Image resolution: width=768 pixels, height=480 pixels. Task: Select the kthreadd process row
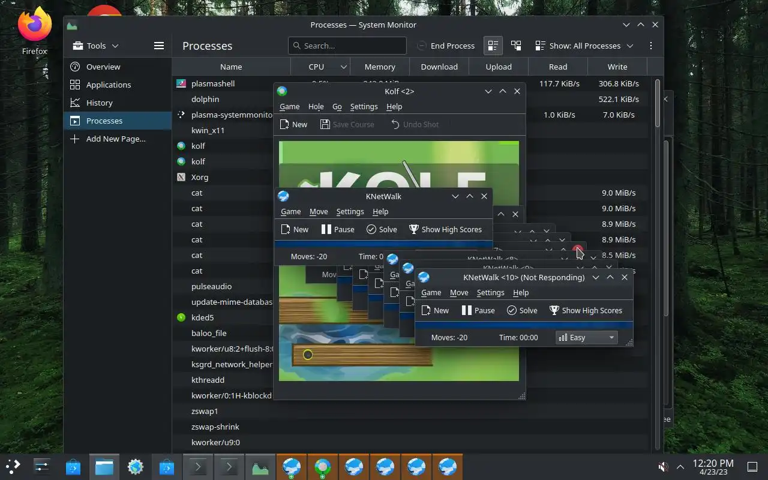pyautogui.click(x=411, y=380)
